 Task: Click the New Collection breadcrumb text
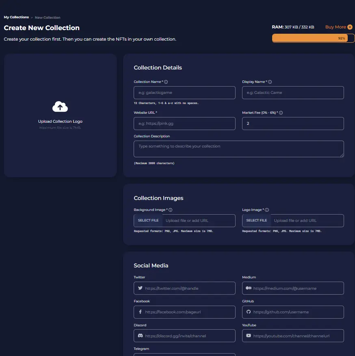click(48, 17)
